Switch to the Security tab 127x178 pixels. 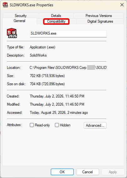[21, 15]
